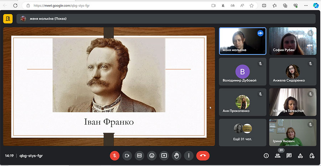Select Ірина Янович's video tile
This screenshot has height=166, width=321.
[292, 132]
